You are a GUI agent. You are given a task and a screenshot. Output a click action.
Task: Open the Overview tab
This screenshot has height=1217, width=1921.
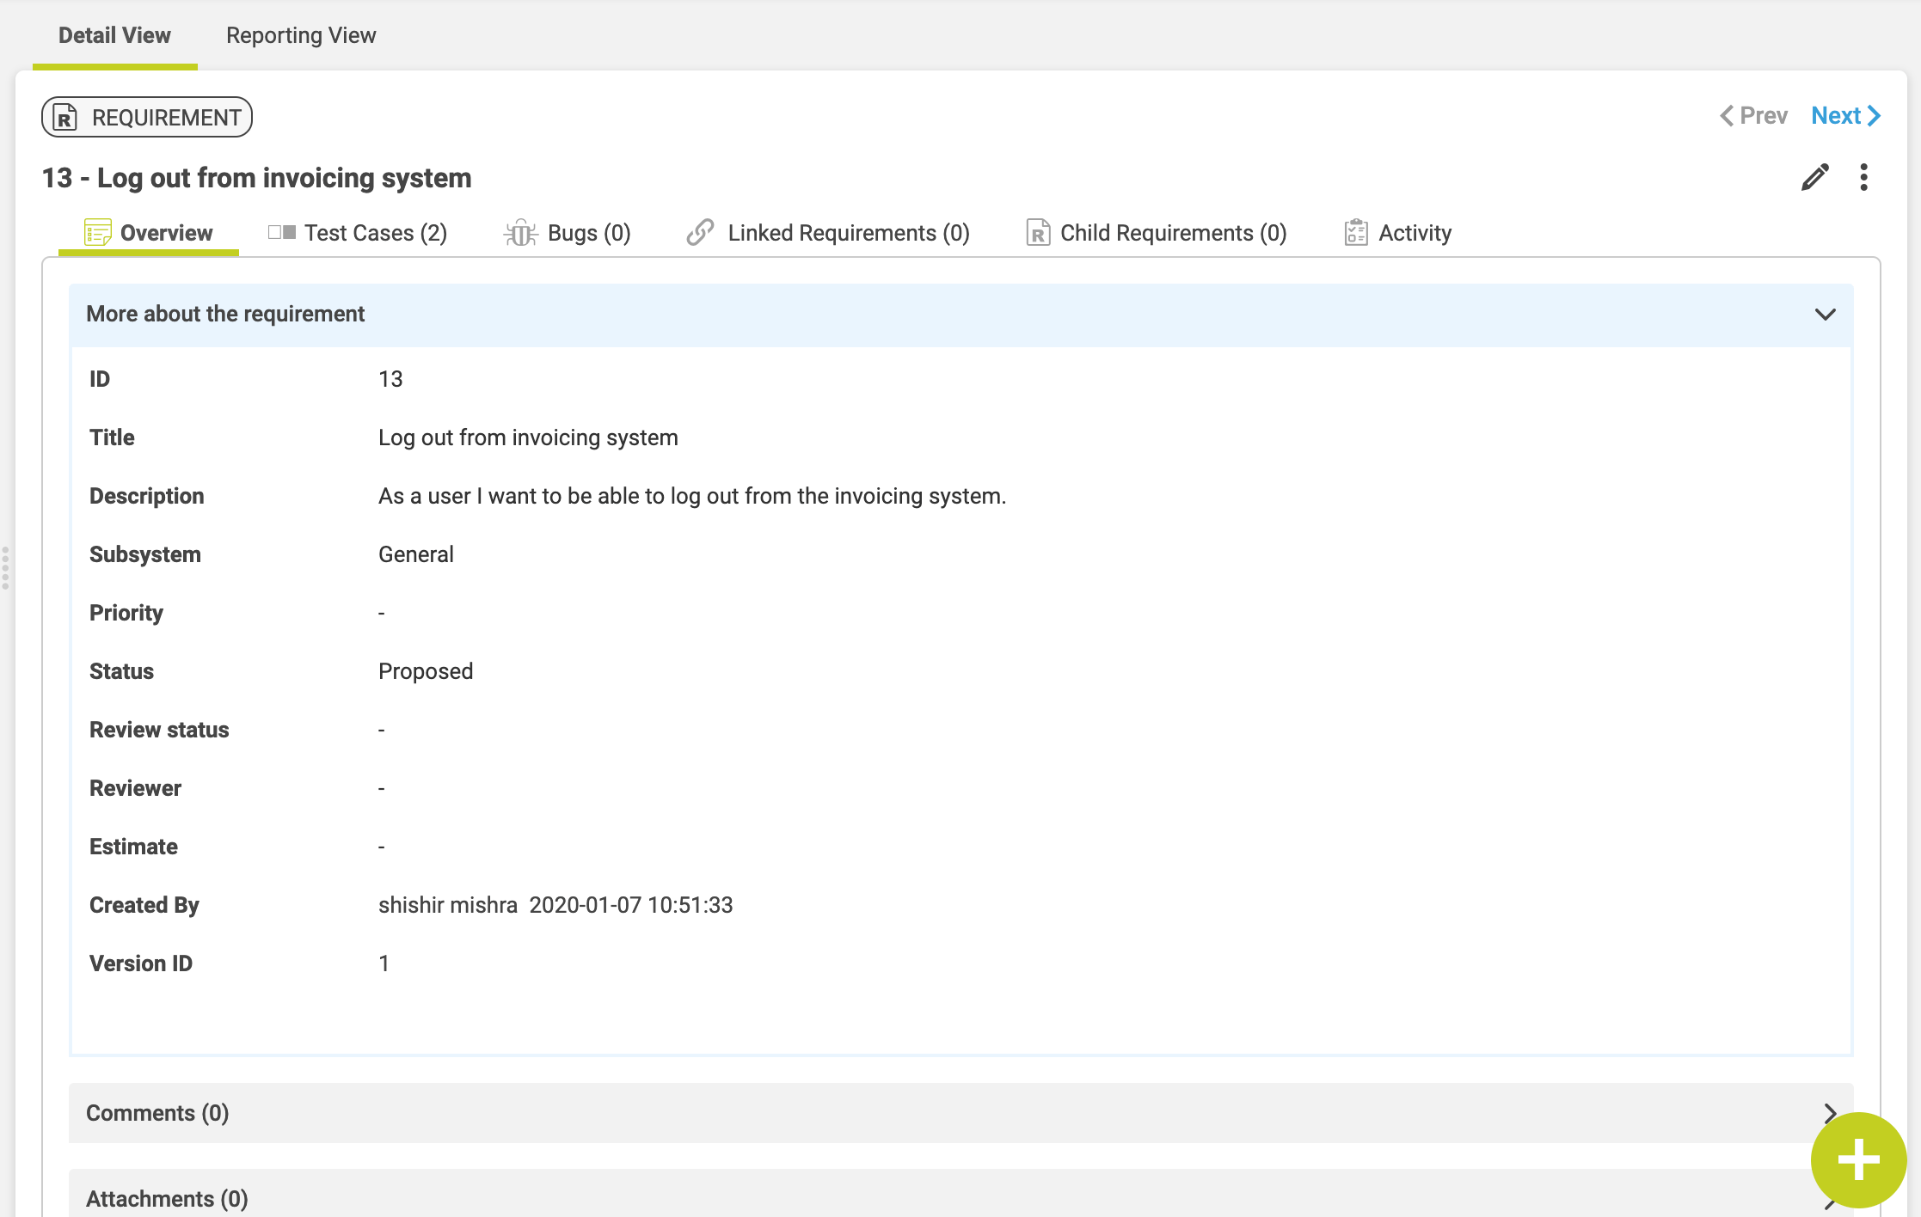click(x=166, y=233)
